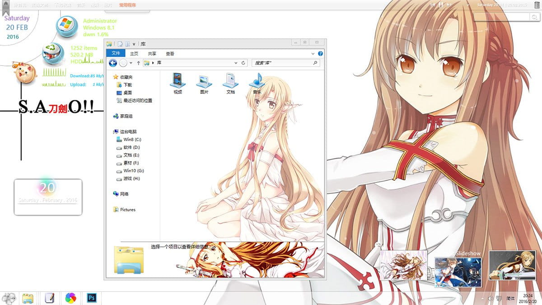The height and width of the screenshot is (305, 542).
Task: Open 最近访问的位置 in navigation pane
Action: tap(134, 100)
